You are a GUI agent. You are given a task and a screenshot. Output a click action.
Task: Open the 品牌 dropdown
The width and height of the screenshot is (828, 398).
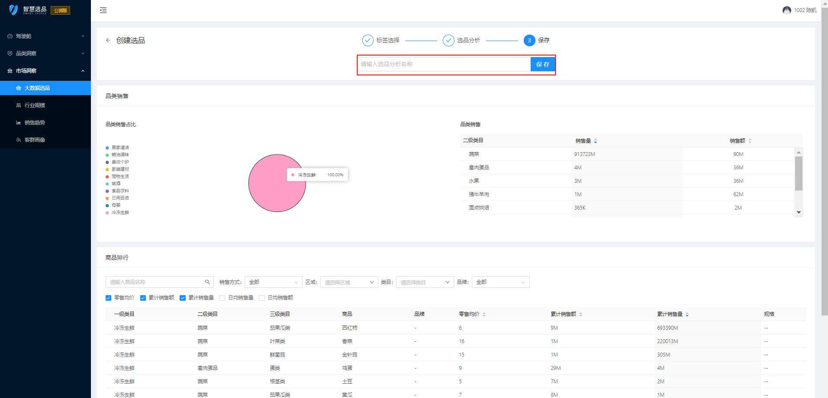point(500,282)
